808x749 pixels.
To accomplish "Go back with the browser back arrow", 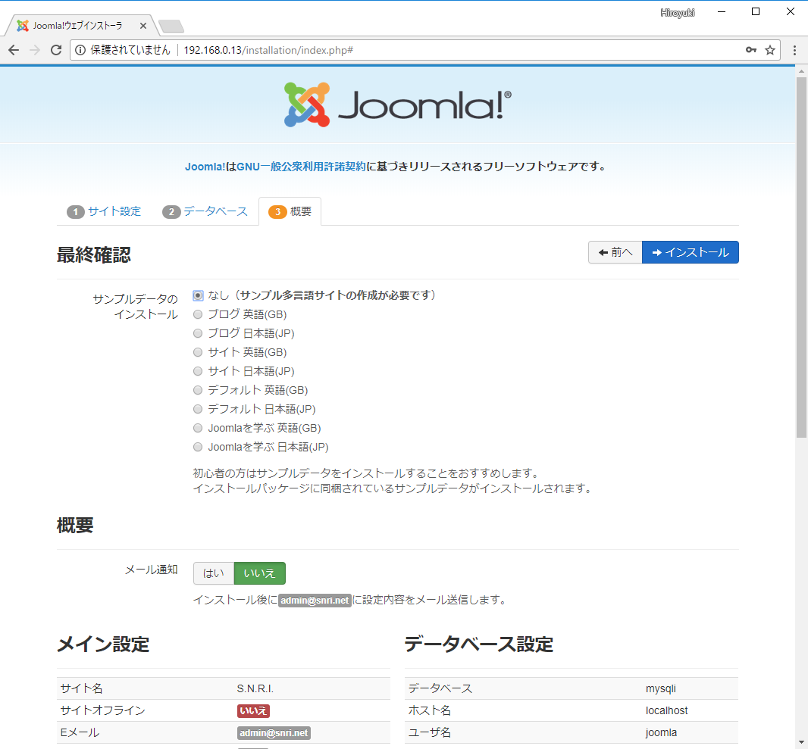I will pyautogui.click(x=14, y=50).
